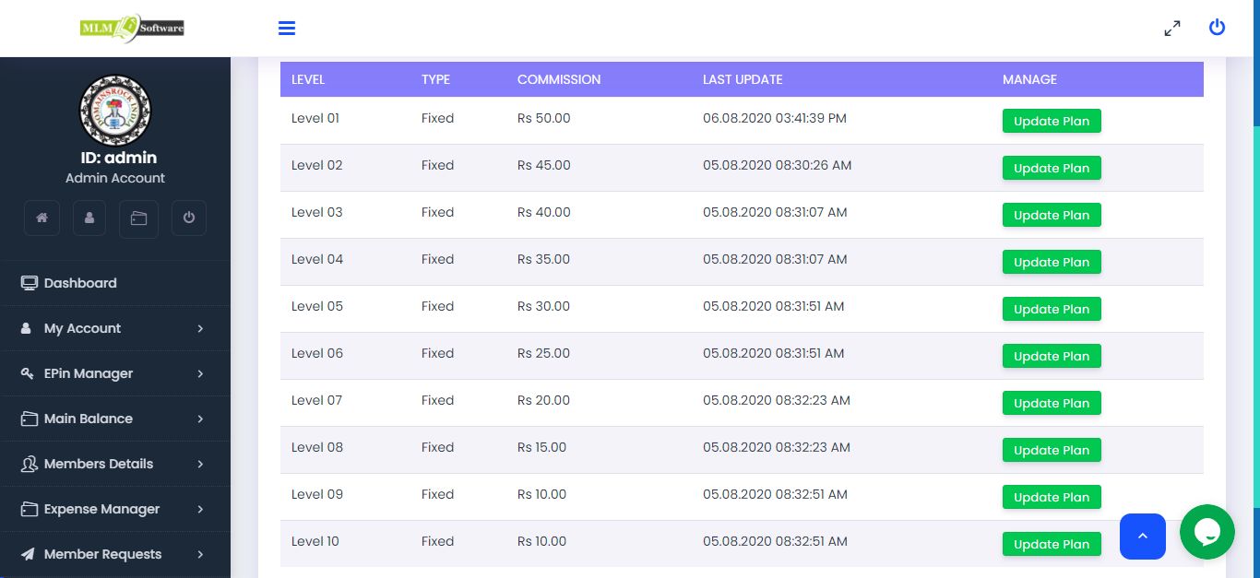1260x578 pixels.
Task: Open the user profile icon in sidebar
Action: point(89,218)
